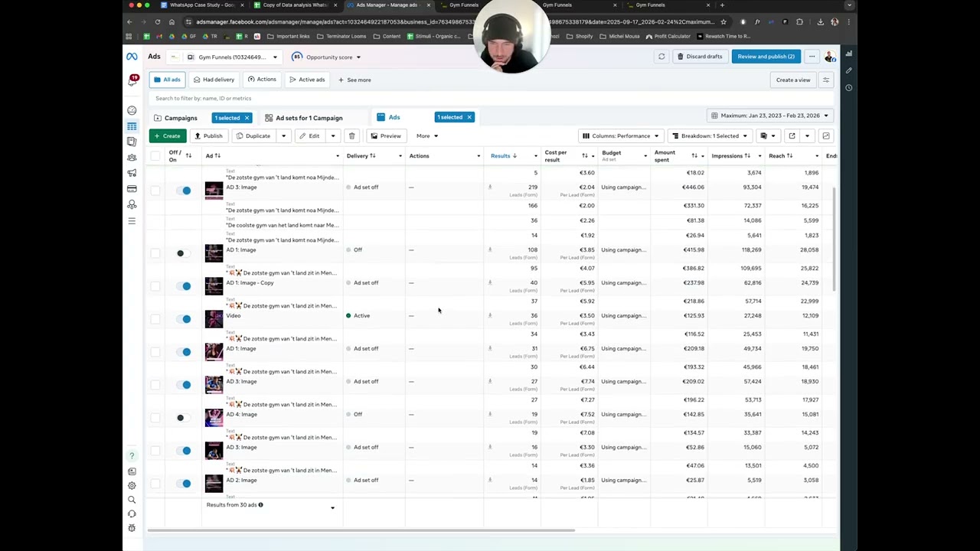Open Edit dropdown arrow
Viewport: 980px width, 551px height.
332,136
